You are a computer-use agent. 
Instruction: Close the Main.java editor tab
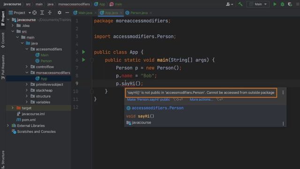click(x=96, y=13)
